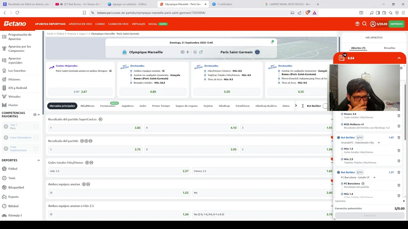
Task: Open the Brave Shields icon
Action: (308, 13)
